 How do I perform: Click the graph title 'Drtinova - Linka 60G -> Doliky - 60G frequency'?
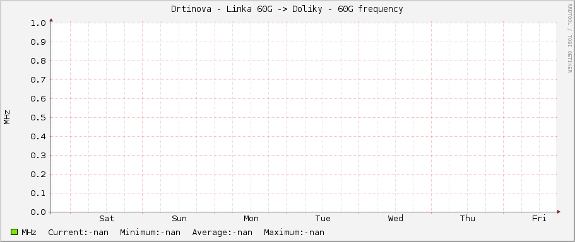tap(287, 9)
